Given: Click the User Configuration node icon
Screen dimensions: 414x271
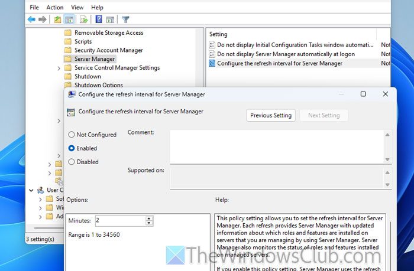Looking at the screenshot, I should 41,190.
